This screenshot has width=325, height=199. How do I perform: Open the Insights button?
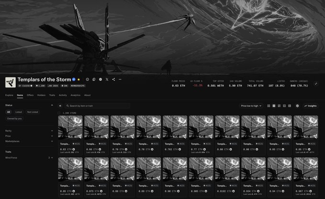pyautogui.click(x=310, y=106)
